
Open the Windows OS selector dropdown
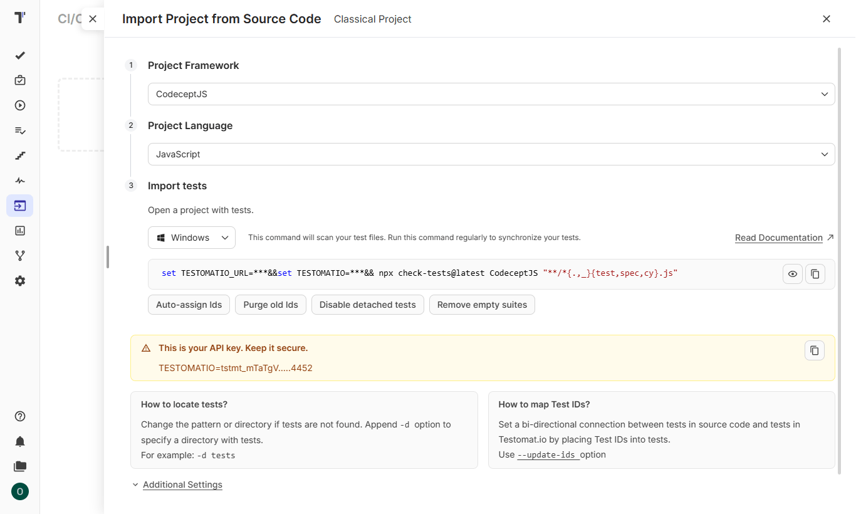tap(192, 238)
